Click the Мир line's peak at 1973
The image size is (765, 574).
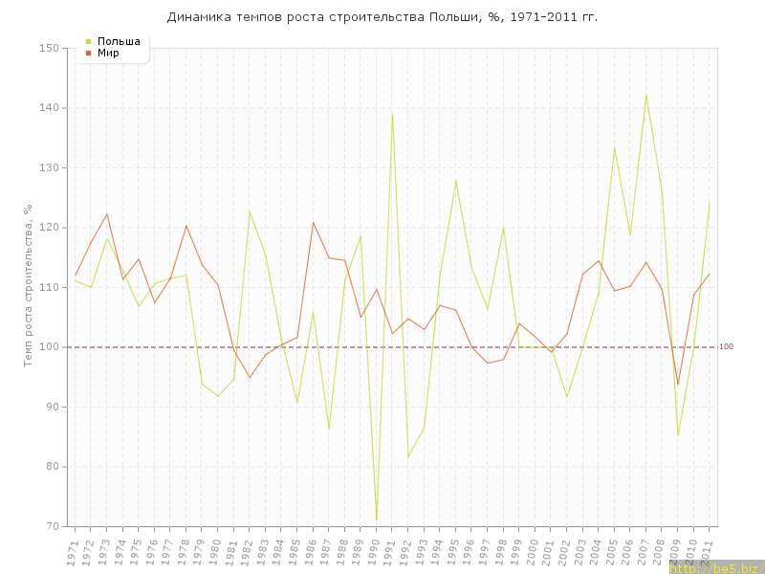[106, 213]
